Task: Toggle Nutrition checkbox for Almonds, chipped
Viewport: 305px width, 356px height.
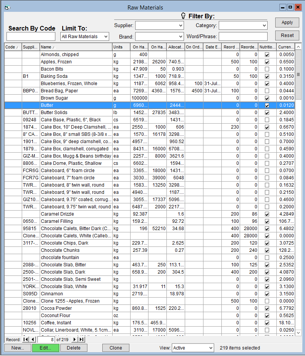Action: (267, 55)
